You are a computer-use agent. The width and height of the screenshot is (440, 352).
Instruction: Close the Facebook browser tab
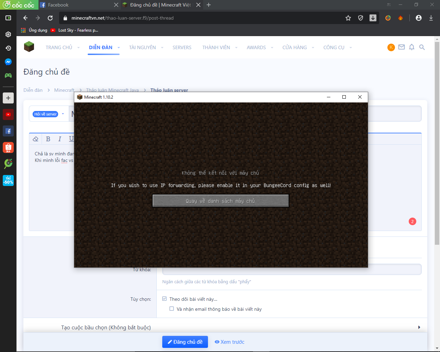116,5
